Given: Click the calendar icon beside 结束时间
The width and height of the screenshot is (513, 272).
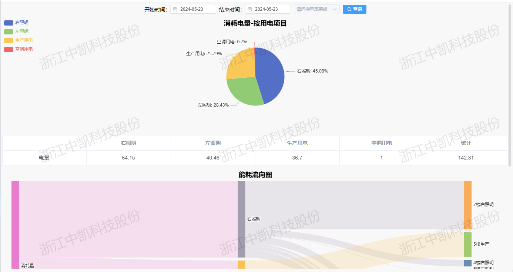Looking at the screenshot, I should click(250, 9).
